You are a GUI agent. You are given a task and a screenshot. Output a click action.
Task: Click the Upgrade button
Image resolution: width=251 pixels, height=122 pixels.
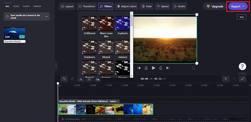coord(215,7)
